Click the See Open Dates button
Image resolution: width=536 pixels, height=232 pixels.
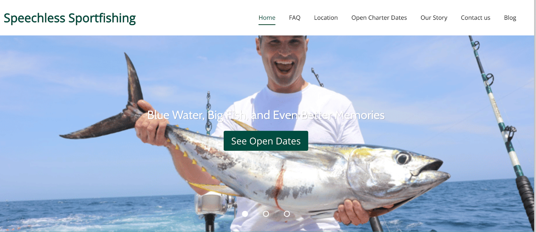pyautogui.click(x=266, y=141)
